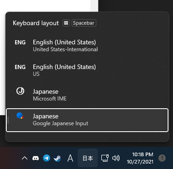Expand hidden tray icons with the chevron
The width and height of the screenshot is (173, 169).
tap(25, 158)
